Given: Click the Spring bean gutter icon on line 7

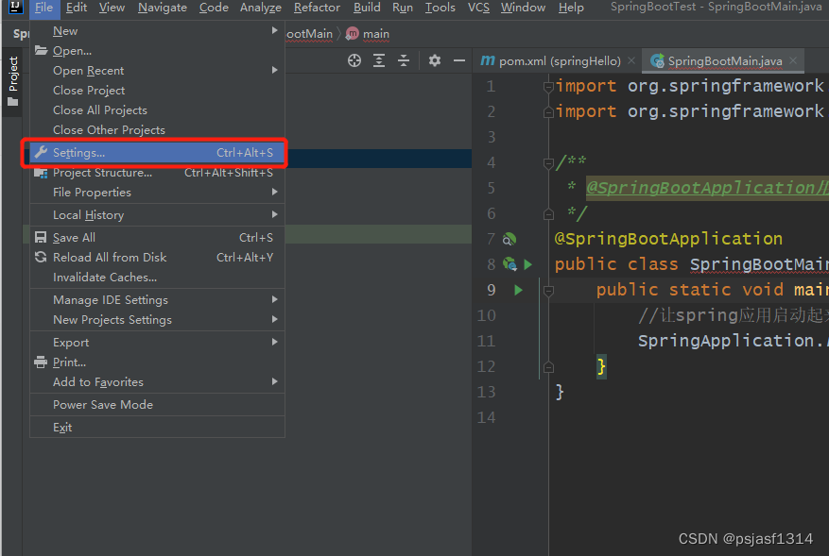Looking at the screenshot, I should tap(509, 239).
